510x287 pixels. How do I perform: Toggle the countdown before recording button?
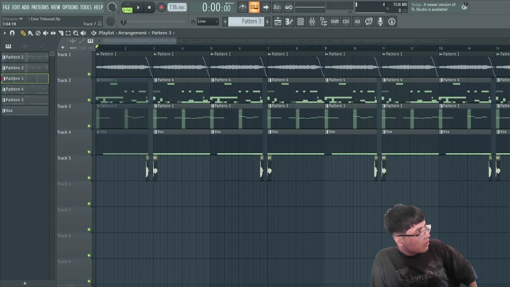click(277, 7)
